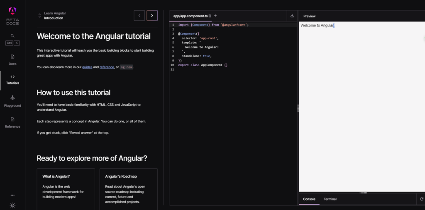The width and height of the screenshot is (425, 210).
Task: Open the What is Angular? card
Action: click(66, 189)
